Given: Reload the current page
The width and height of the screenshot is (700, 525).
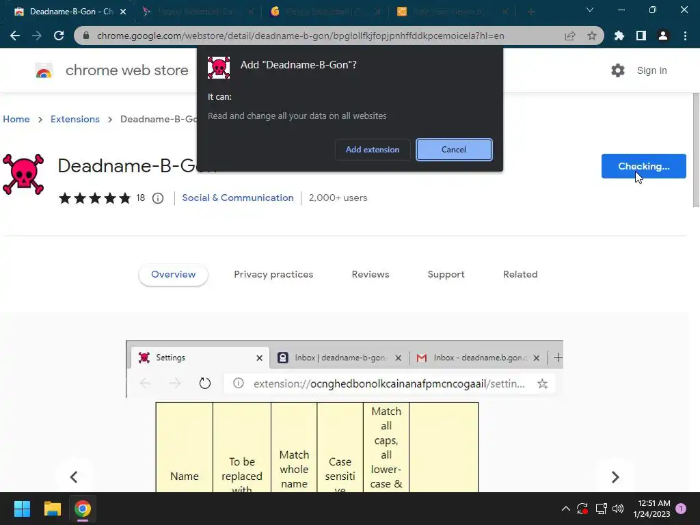Looking at the screenshot, I should tap(59, 36).
